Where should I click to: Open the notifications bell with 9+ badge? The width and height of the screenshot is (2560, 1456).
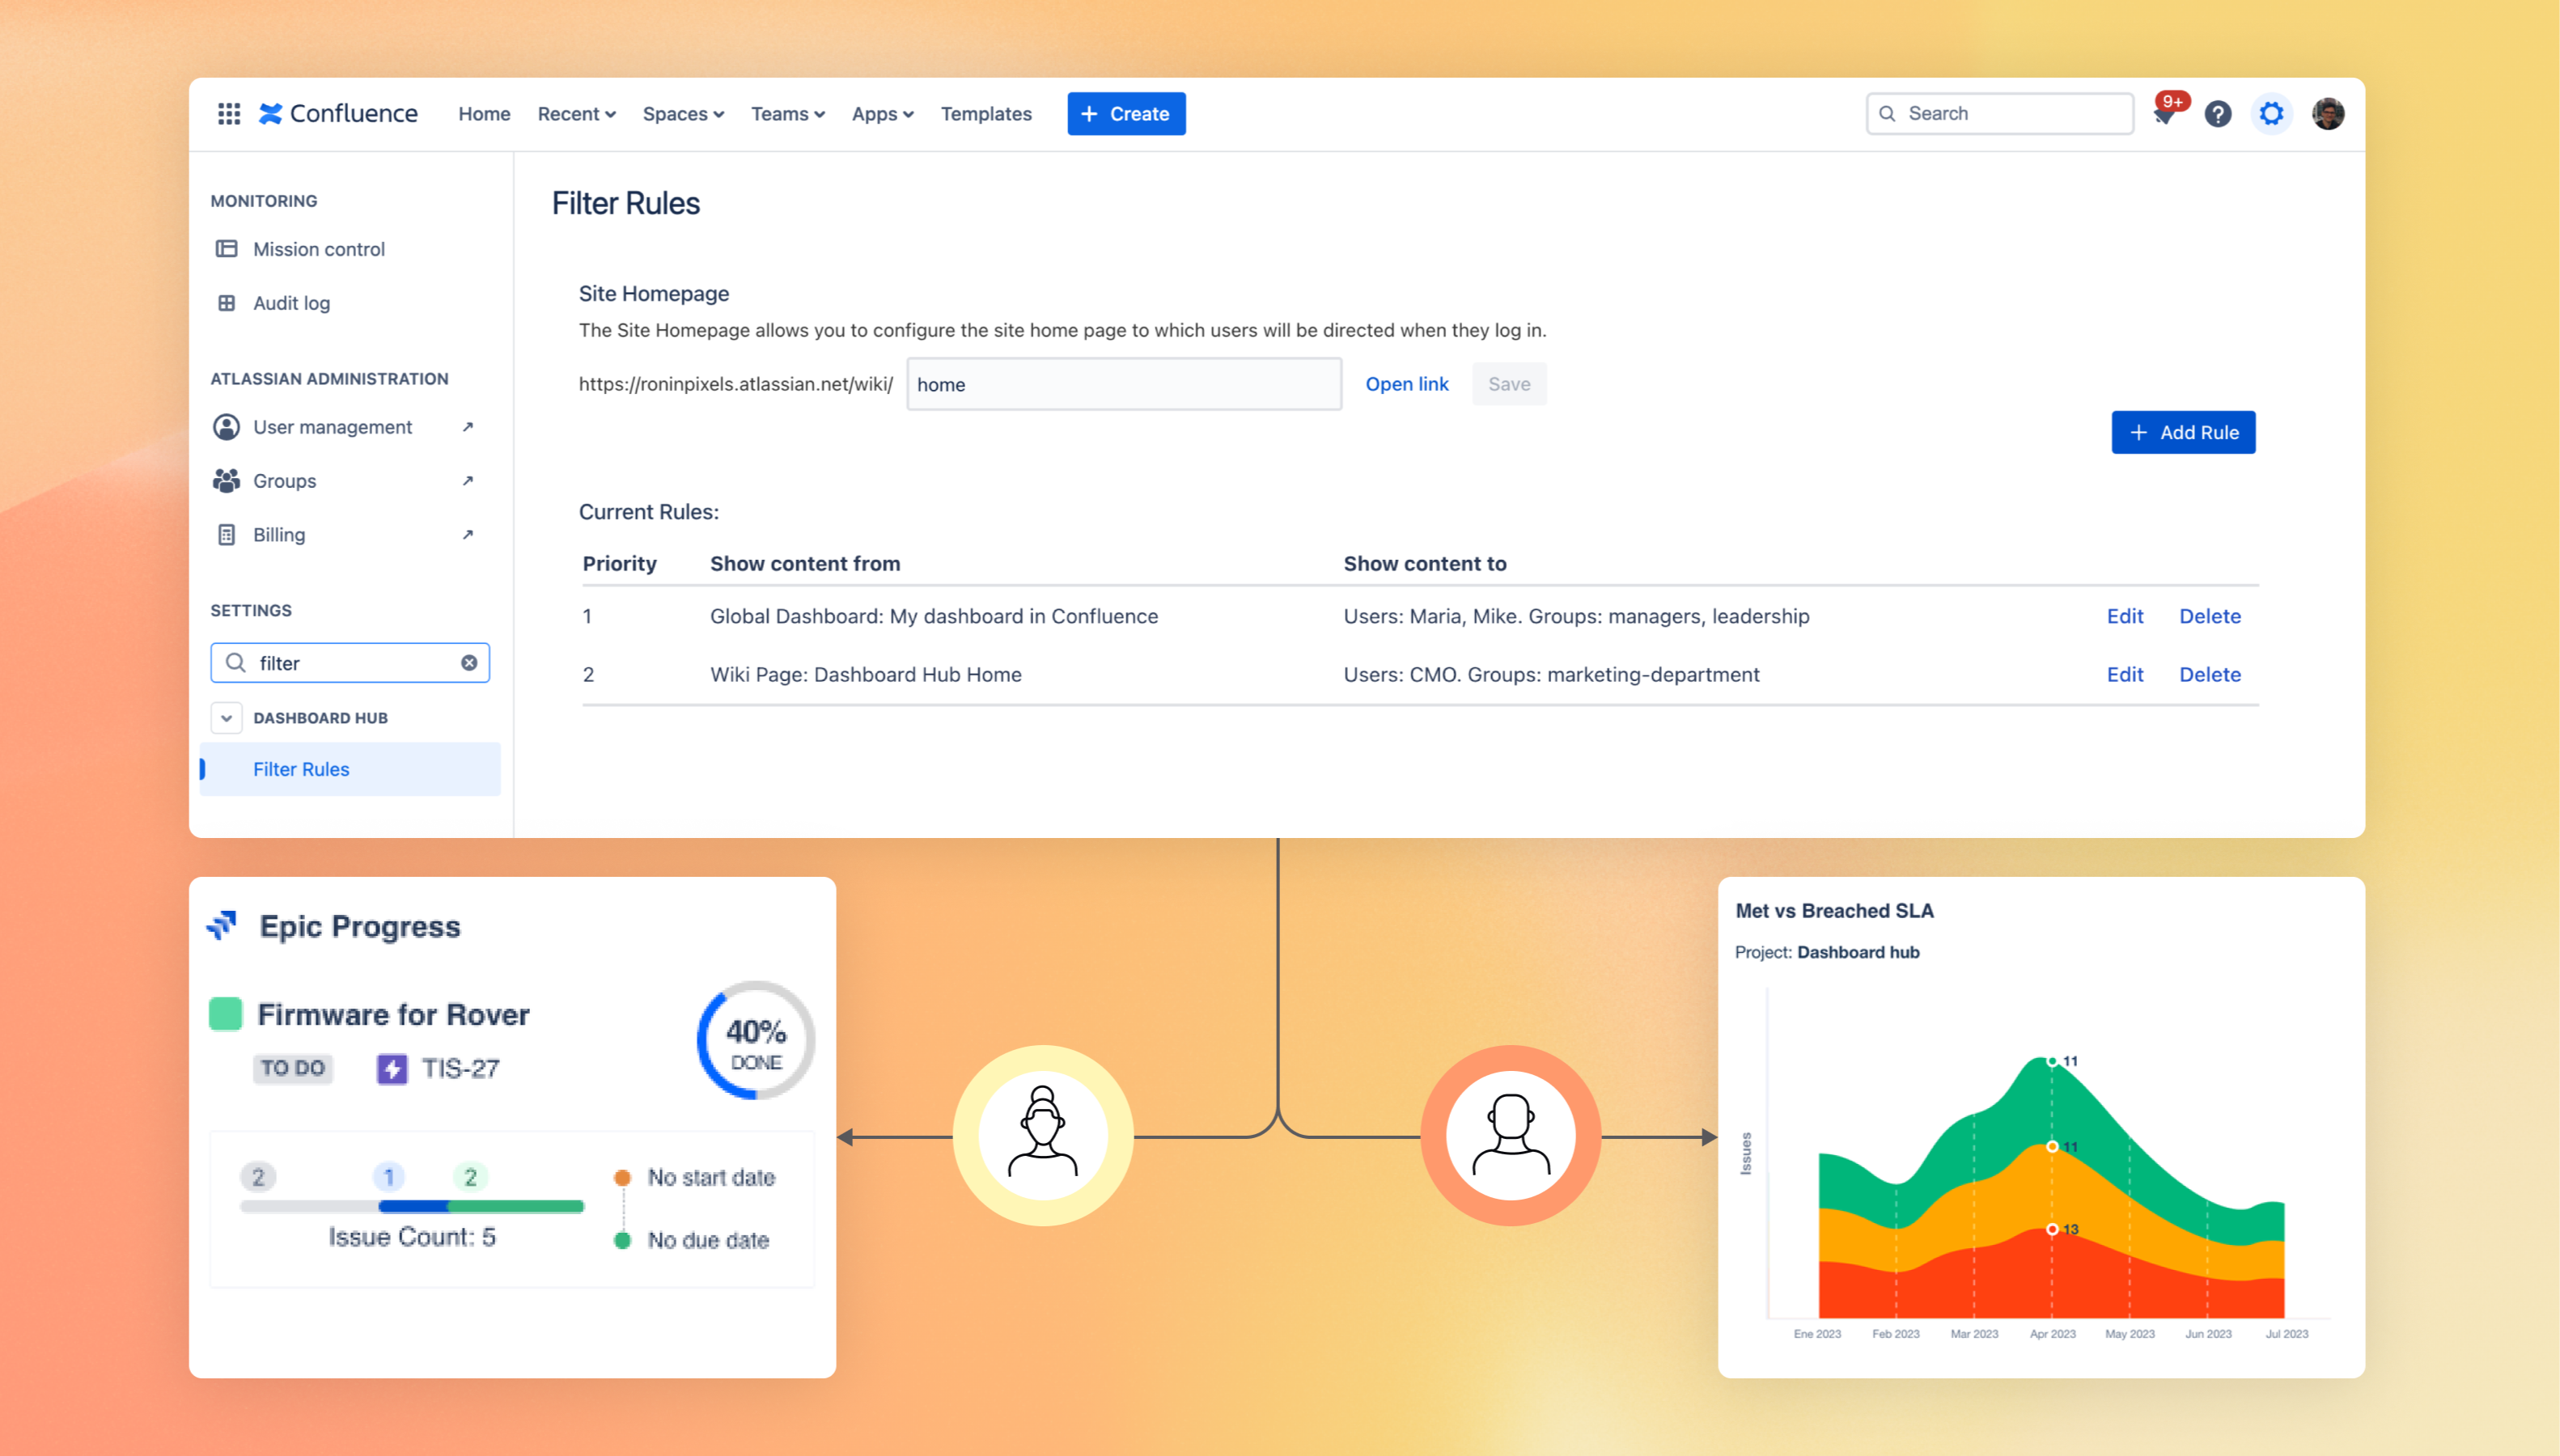2164,115
